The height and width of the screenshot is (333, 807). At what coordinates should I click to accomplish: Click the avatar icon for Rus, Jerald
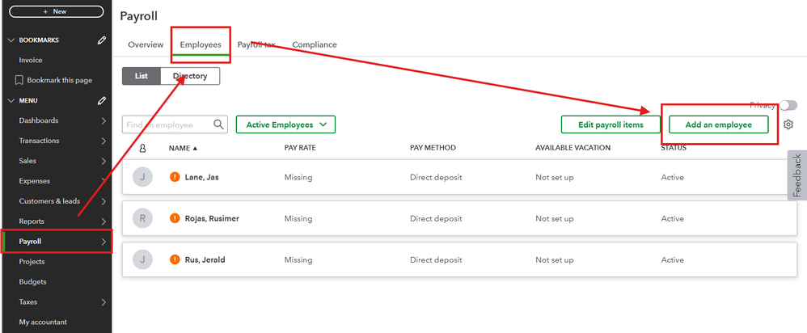click(x=142, y=260)
